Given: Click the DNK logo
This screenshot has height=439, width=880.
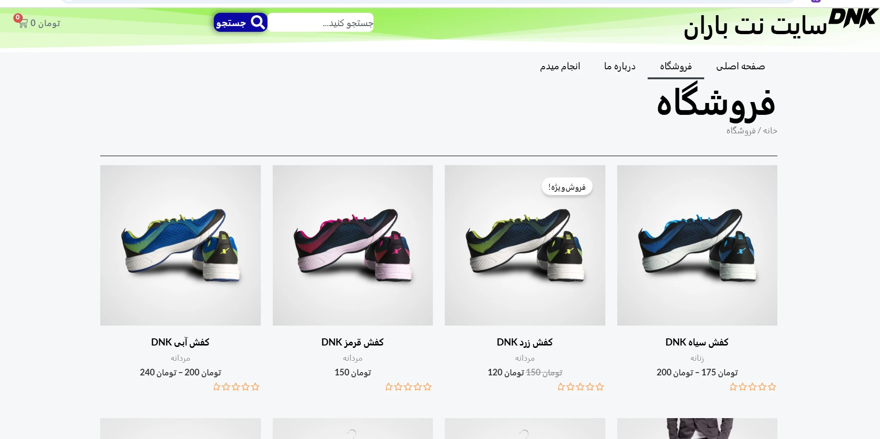Looking at the screenshot, I should pos(853,19).
